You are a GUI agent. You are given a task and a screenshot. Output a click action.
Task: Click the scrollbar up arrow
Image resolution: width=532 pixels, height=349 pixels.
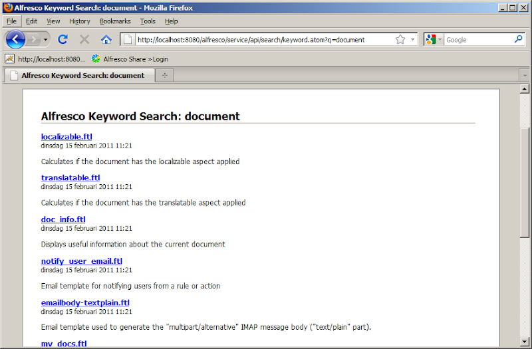(x=525, y=89)
